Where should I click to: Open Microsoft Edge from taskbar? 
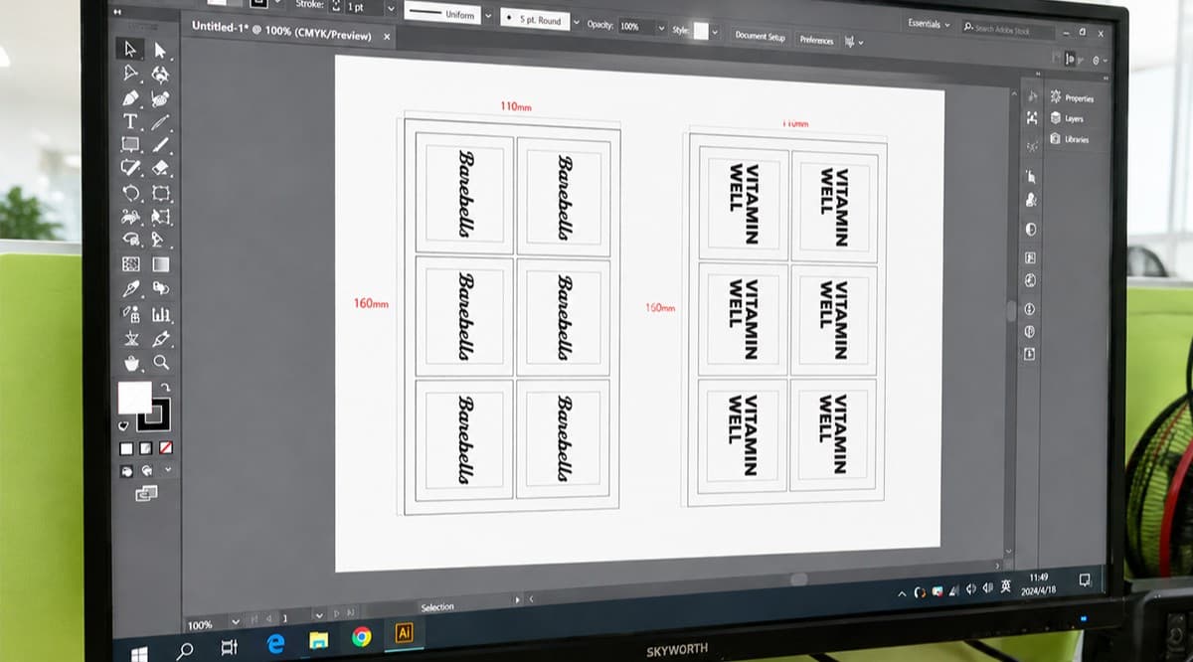pos(275,644)
